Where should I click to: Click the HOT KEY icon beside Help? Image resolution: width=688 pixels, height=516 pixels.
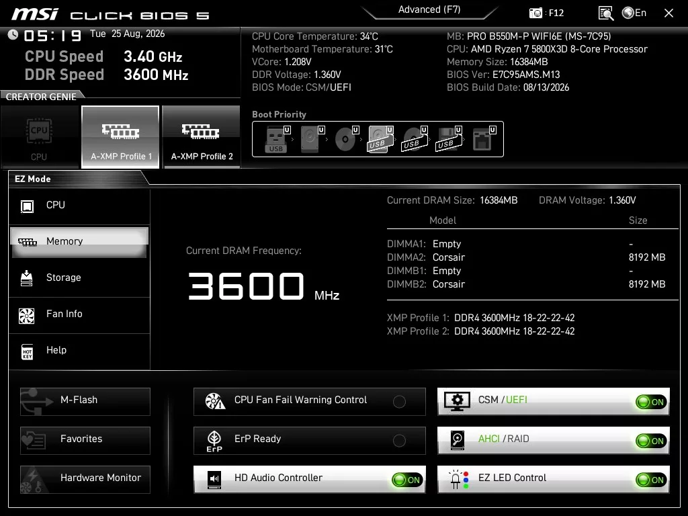click(27, 352)
